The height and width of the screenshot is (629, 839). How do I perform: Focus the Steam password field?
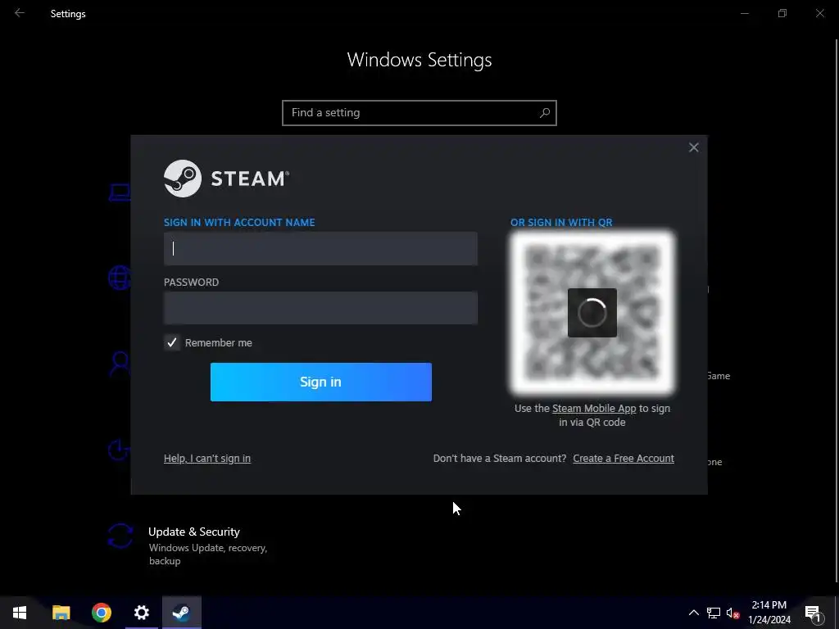[x=320, y=308]
